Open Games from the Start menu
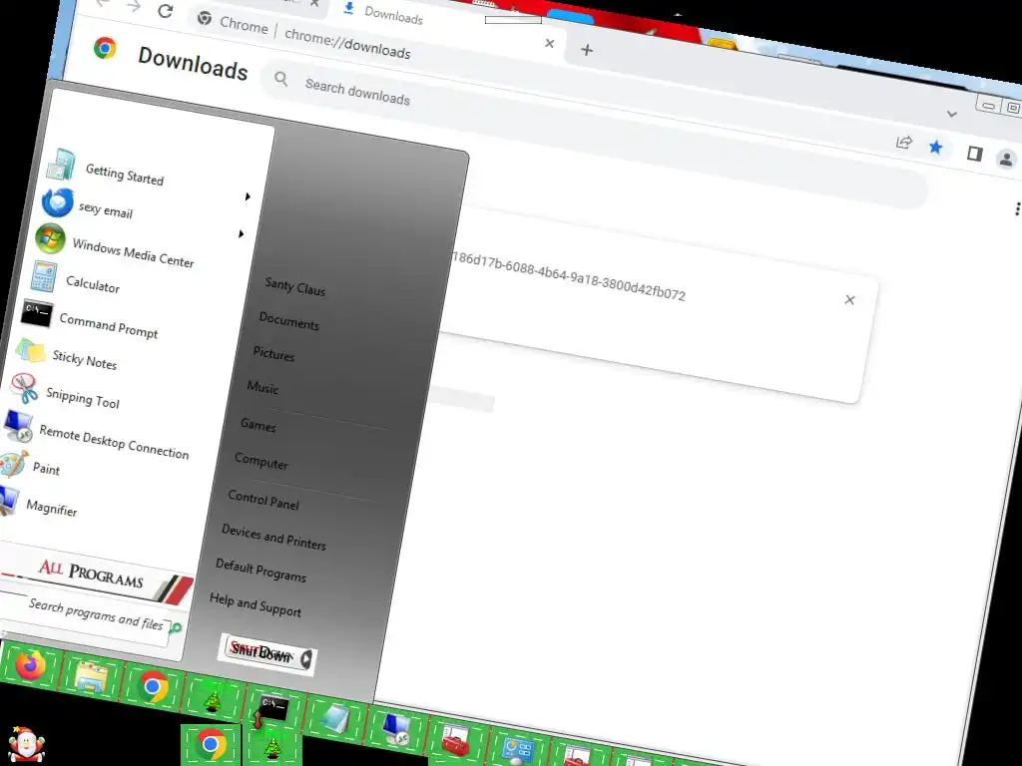The image size is (1022, 766). (x=258, y=425)
